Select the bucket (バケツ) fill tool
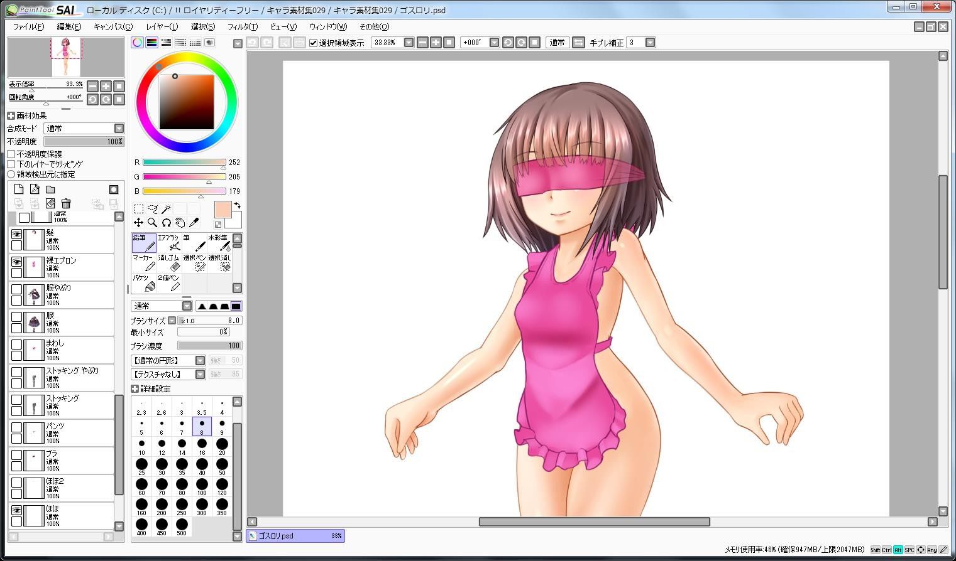Screen dimensions: 956x561 [x=144, y=283]
